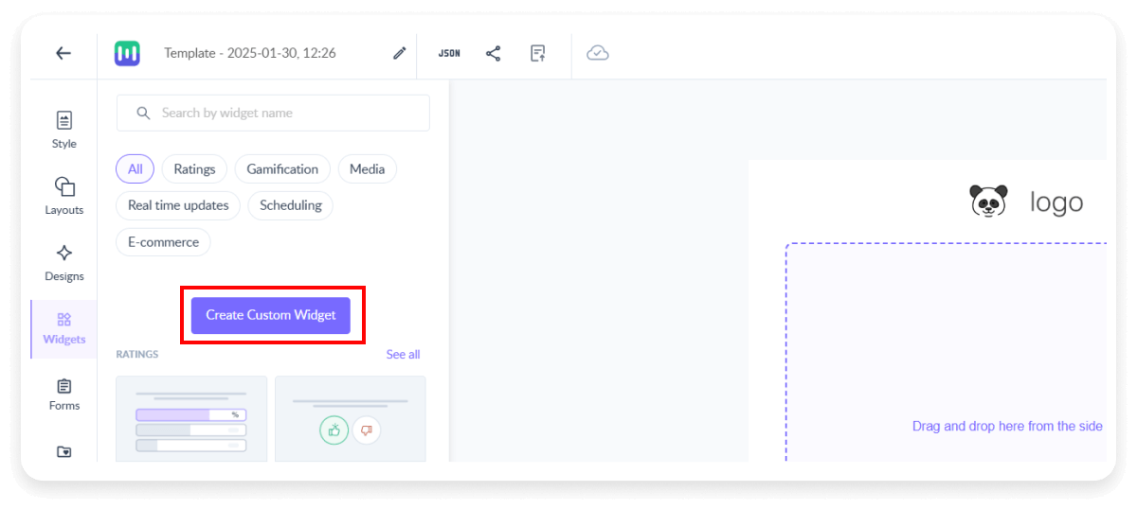Screen dimensions: 1137x509
Task: Select the percentage poll rating widget thumbnail
Action: click(191, 418)
